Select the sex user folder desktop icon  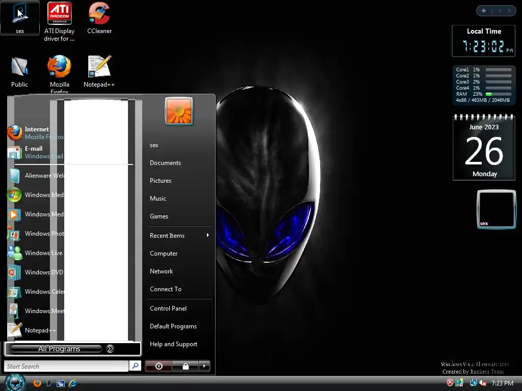(x=20, y=18)
